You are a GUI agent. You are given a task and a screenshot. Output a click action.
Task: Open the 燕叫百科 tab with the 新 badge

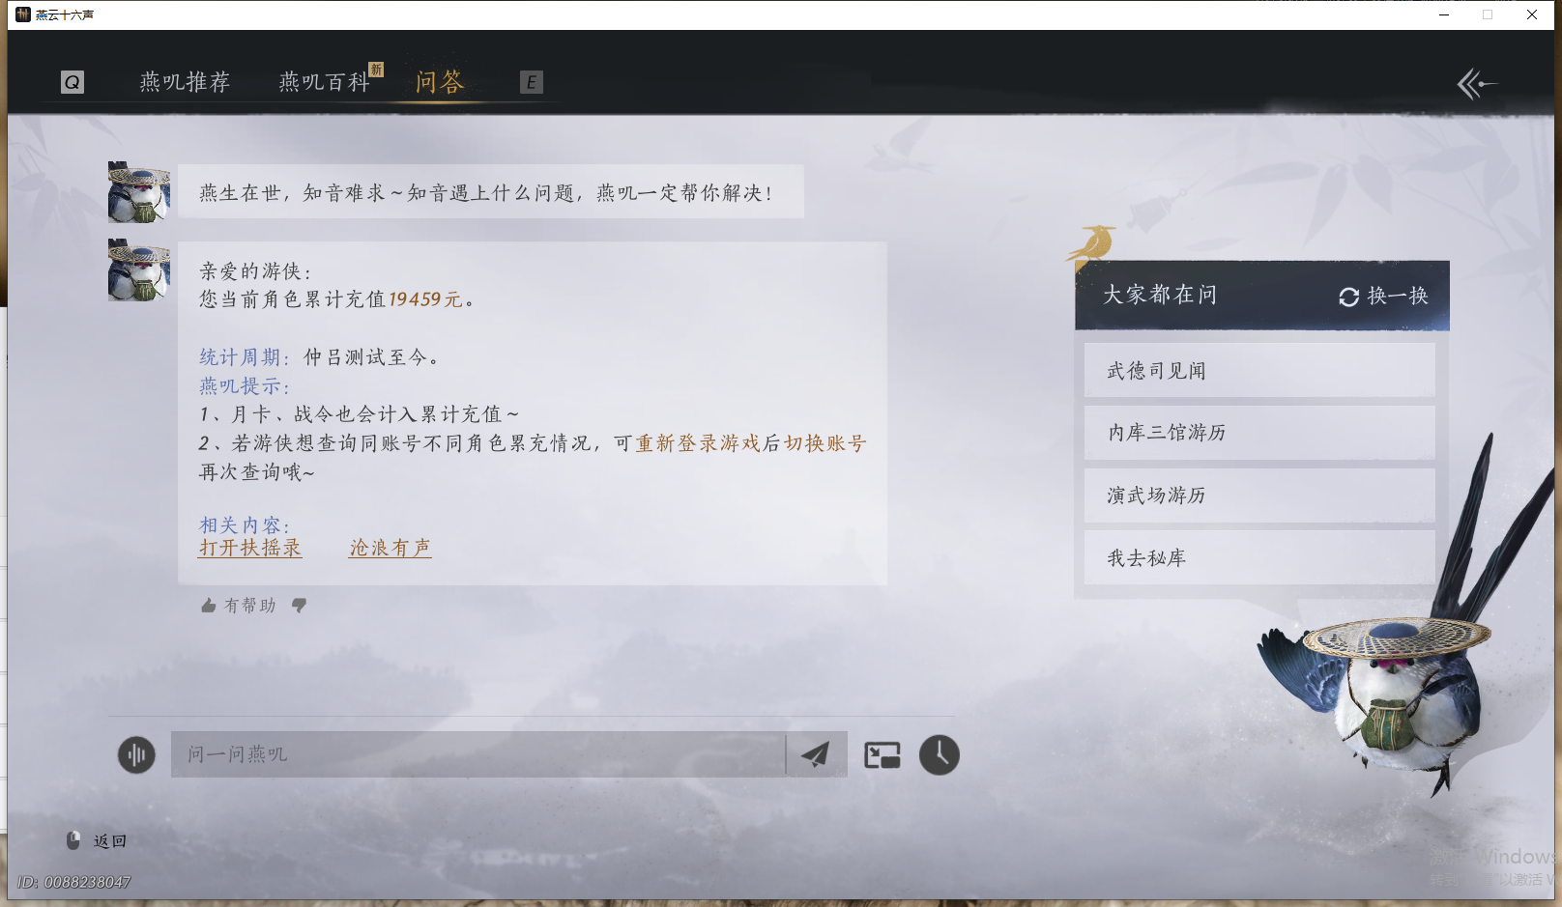click(x=324, y=82)
